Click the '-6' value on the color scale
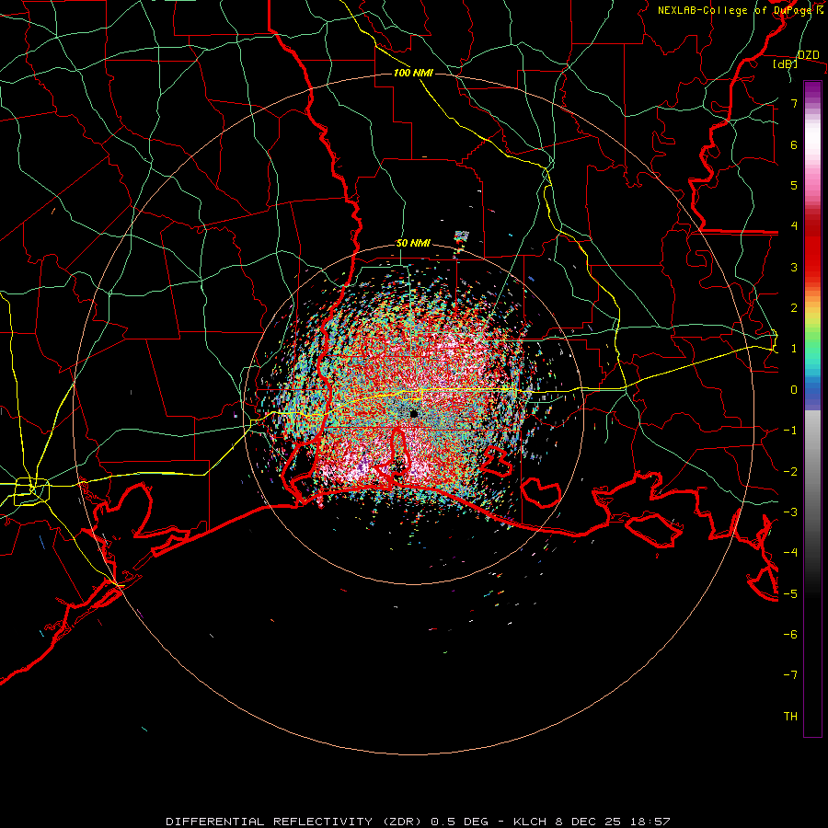828x828 pixels. pyautogui.click(x=790, y=634)
